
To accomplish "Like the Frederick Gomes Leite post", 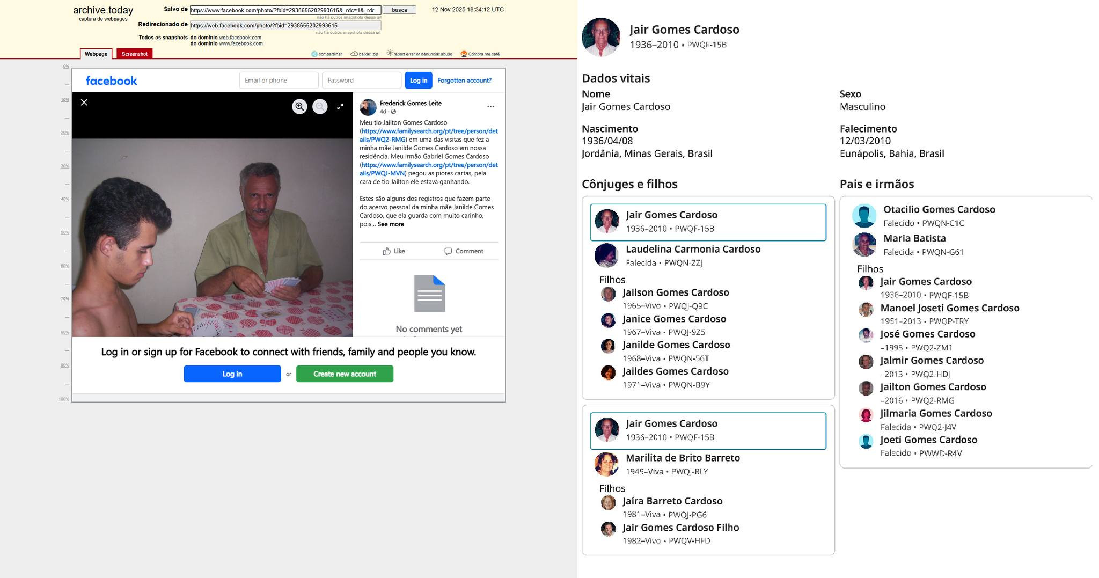I will [394, 251].
